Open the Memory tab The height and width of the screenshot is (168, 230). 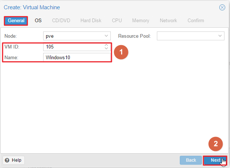[141, 21]
